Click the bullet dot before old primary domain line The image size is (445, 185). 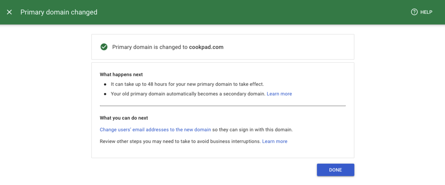pyautogui.click(x=105, y=94)
